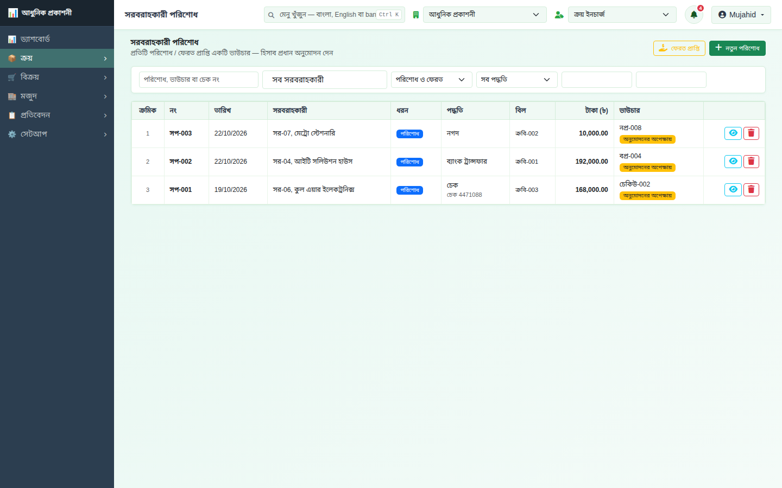
Task: Open the আধুনিক প্রকাশনী company dropdown
Action: point(484,15)
